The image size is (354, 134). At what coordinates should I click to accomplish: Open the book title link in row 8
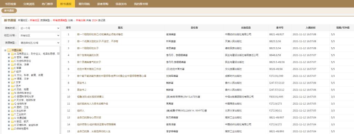tap(82, 83)
